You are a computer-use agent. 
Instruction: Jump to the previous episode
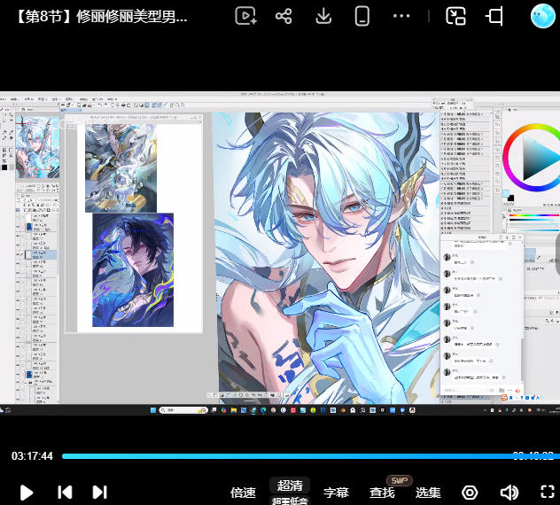65,492
